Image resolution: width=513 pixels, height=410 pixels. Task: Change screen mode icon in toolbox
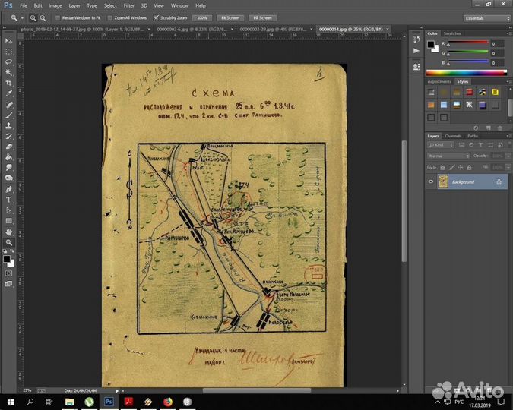pos(8,284)
